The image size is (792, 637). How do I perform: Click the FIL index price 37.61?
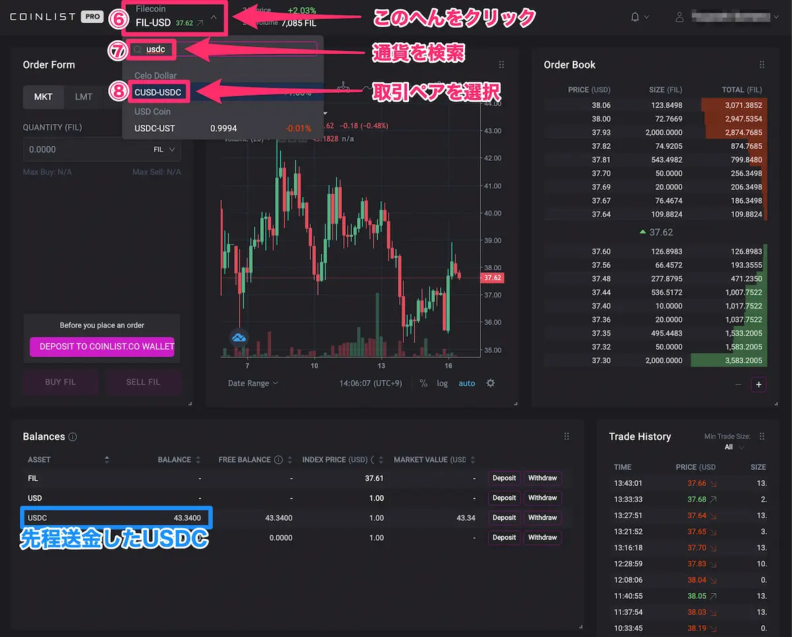point(374,478)
